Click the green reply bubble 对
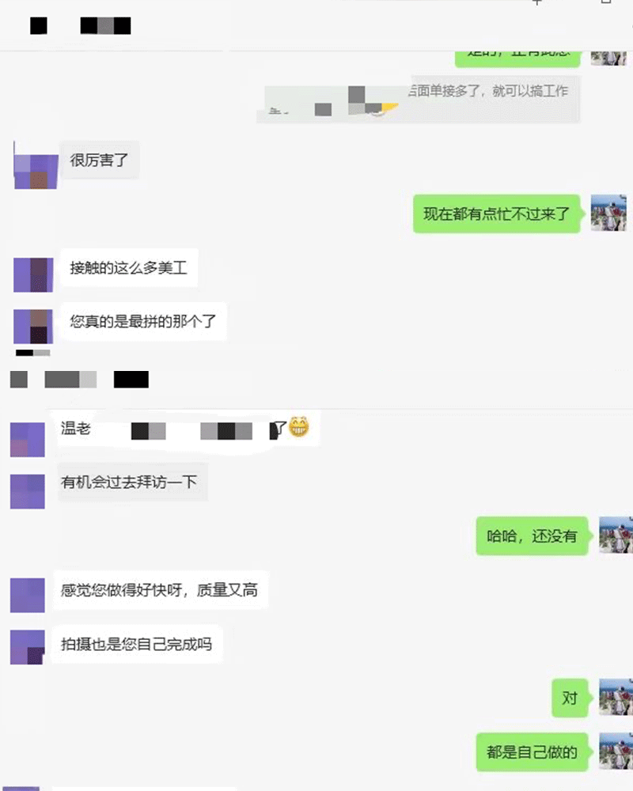Image resolution: width=633 pixels, height=791 pixels. (570, 698)
